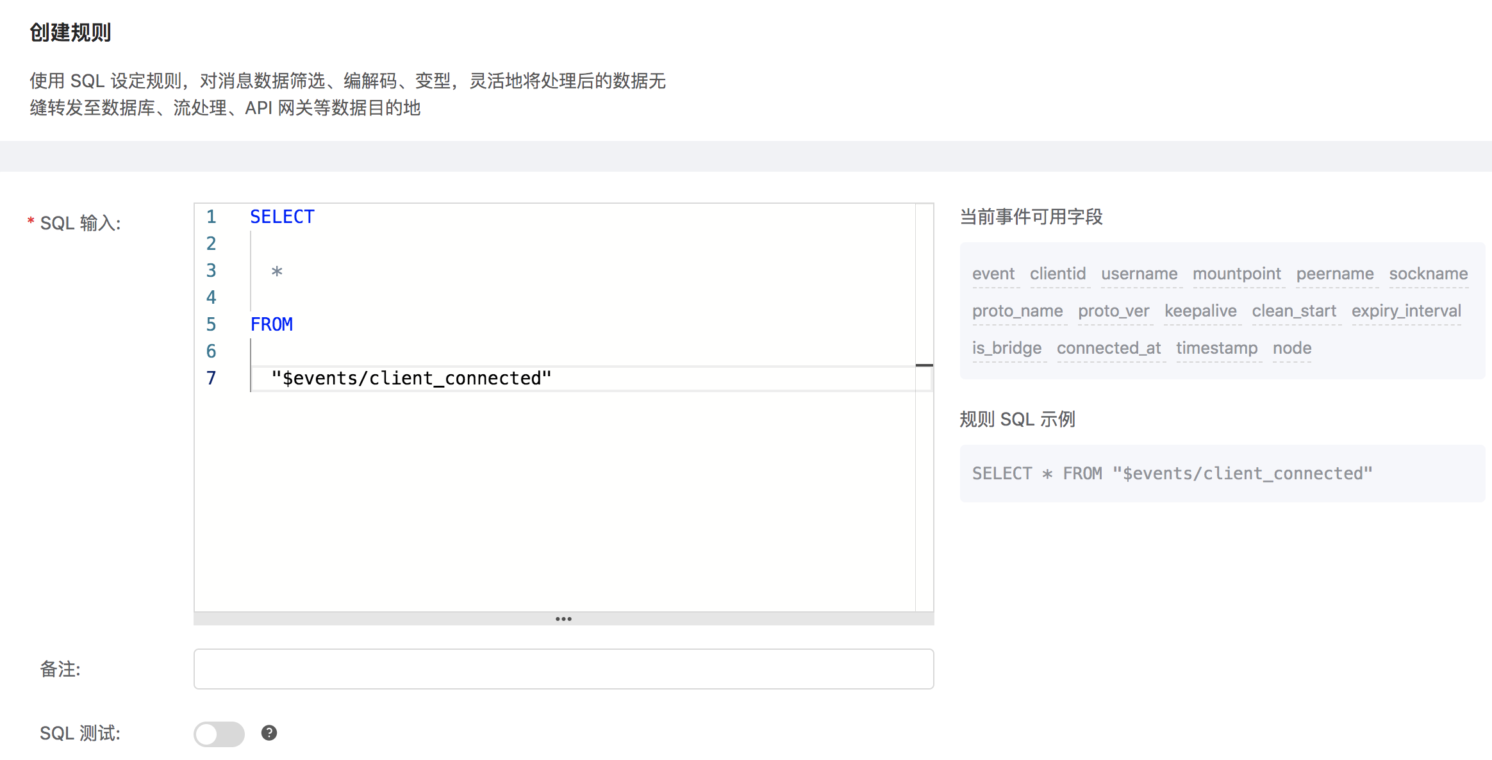
Task: Select the clientid field tag
Action: point(1058,273)
